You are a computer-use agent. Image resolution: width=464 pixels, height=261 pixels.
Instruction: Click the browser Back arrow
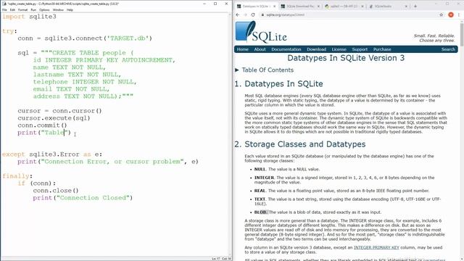click(238, 14)
